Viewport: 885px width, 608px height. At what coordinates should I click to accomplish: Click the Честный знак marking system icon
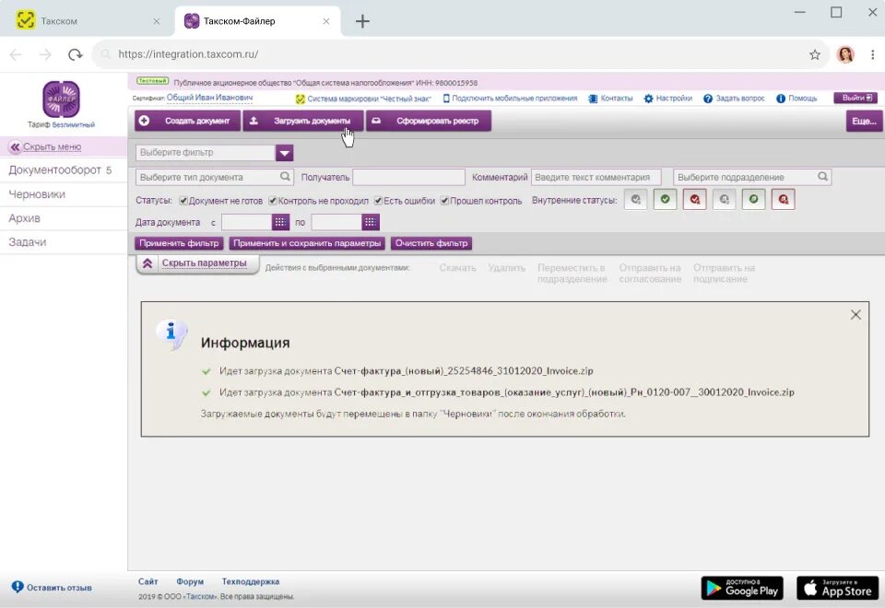301,99
